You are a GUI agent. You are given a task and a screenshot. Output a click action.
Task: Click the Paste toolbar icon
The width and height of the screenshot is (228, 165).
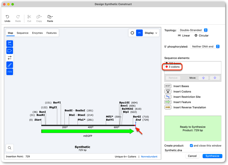[49, 17]
